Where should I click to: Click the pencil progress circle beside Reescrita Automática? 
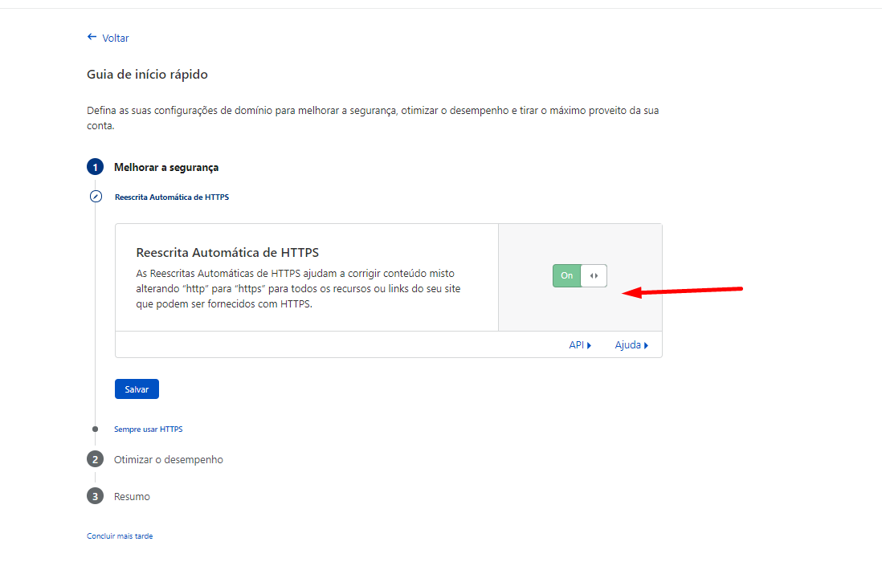tap(96, 196)
